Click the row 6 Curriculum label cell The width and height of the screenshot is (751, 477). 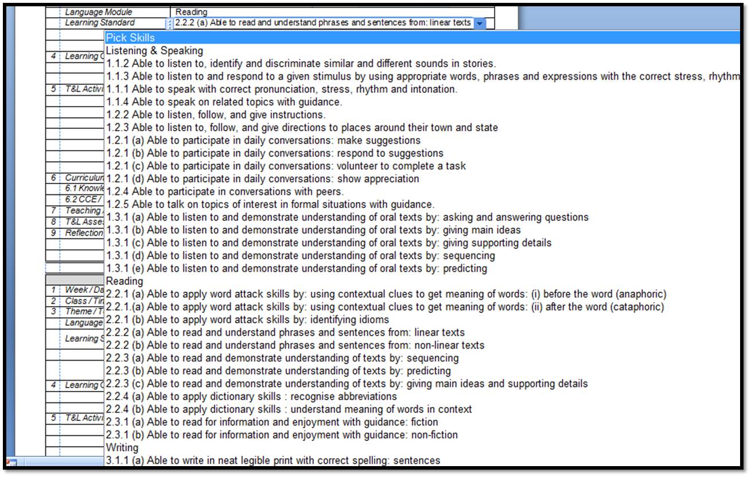(83, 178)
